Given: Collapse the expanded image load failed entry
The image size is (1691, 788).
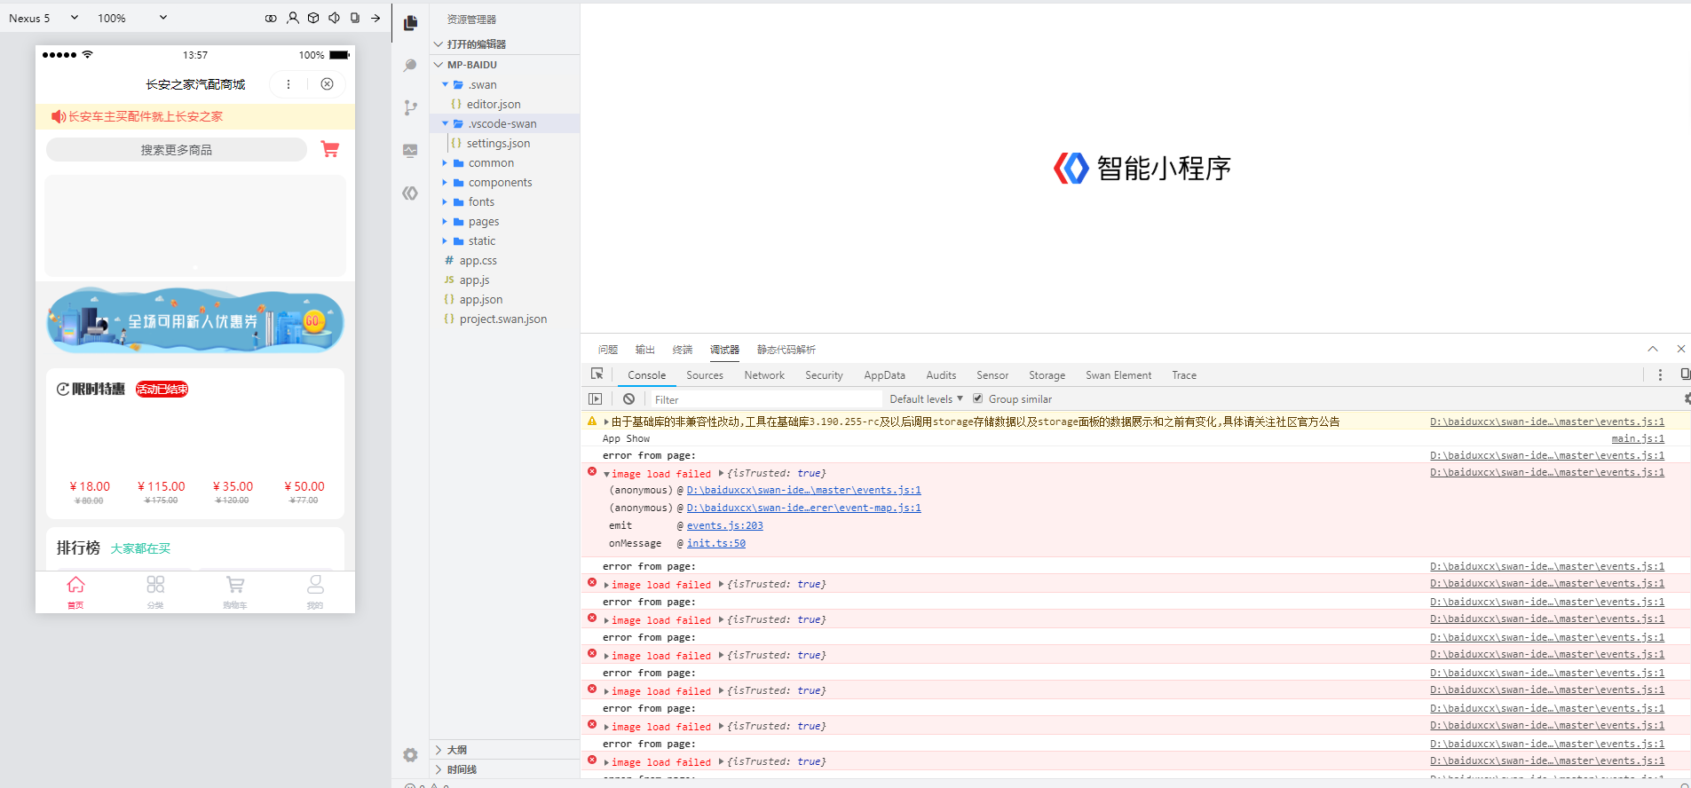Looking at the screenshot, I should [606, 474].
